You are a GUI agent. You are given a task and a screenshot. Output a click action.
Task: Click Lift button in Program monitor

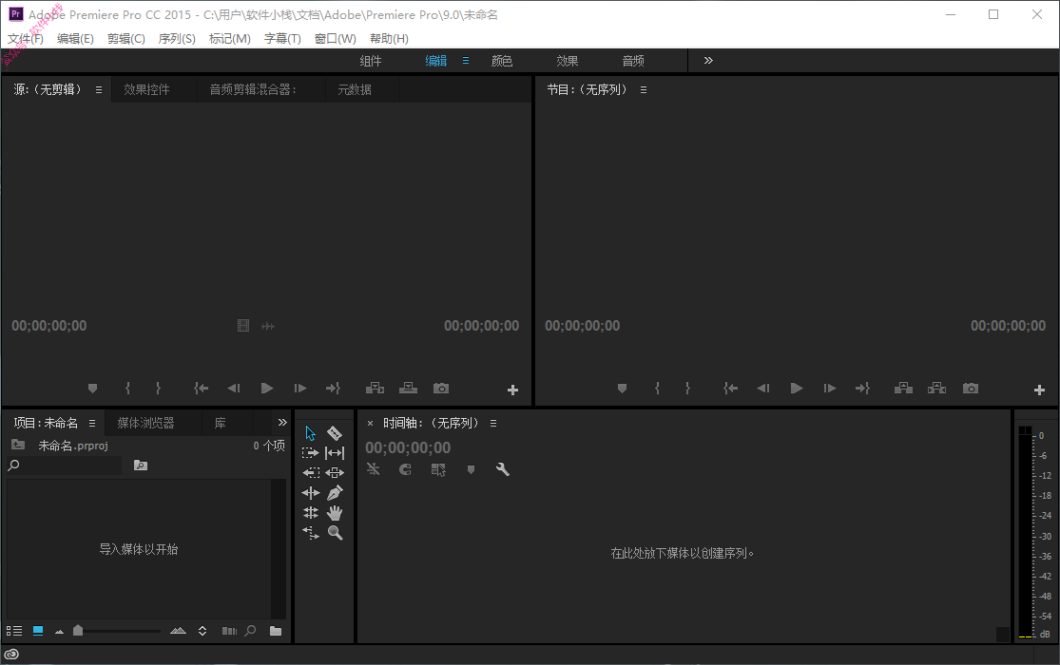[x=903, y=388]
